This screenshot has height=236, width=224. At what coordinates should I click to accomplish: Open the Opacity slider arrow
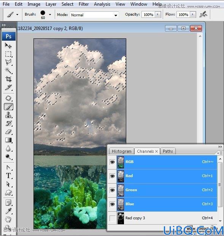point(158,14)
